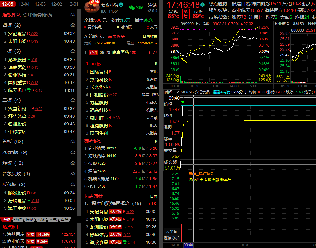
Task: Click the cloud download icon for 四板
Action: [73, 25]
